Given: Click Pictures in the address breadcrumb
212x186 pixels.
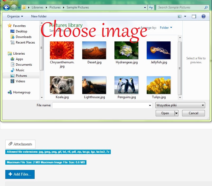Looking at the screenshot, I should coord(55,7).
